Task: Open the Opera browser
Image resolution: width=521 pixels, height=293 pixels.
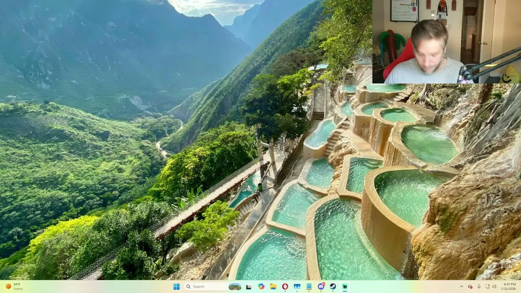Action: click(285, 286)
